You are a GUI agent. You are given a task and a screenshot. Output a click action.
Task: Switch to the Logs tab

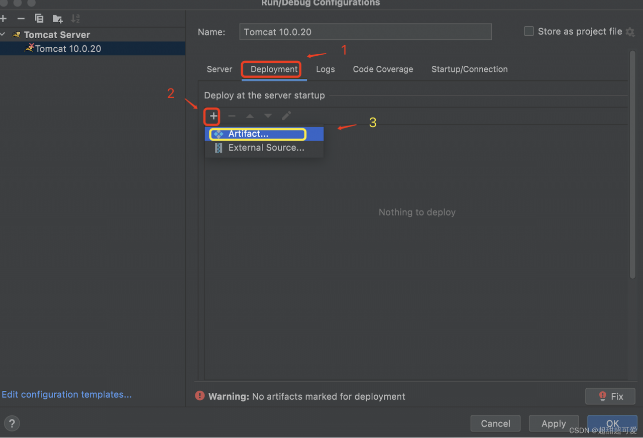click(x=325, y=69)
